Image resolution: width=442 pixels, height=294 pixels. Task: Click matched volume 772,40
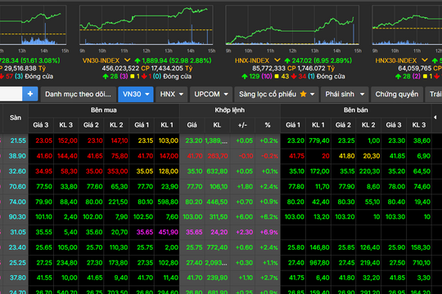pyautogui.click(x=217, y=247)
